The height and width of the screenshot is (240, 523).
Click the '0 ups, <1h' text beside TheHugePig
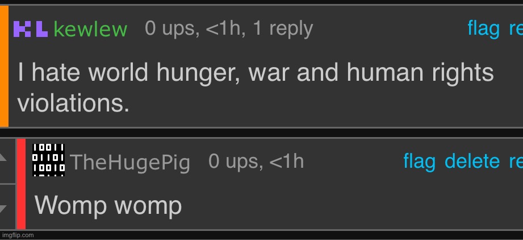[x=256, y=161]
